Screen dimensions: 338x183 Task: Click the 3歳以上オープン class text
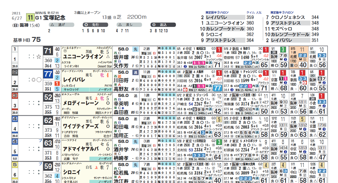pos(87,13)
